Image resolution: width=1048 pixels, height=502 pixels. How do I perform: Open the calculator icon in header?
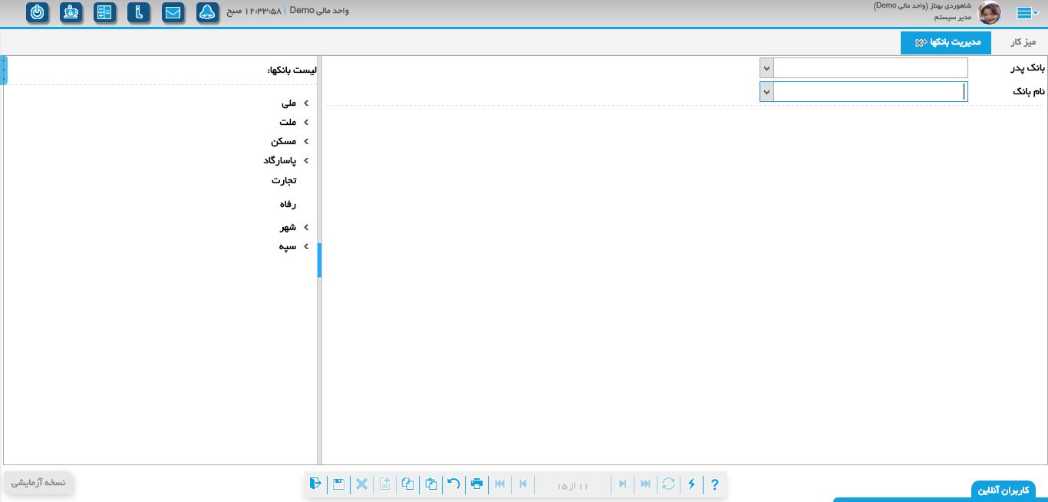pos(104,12)
